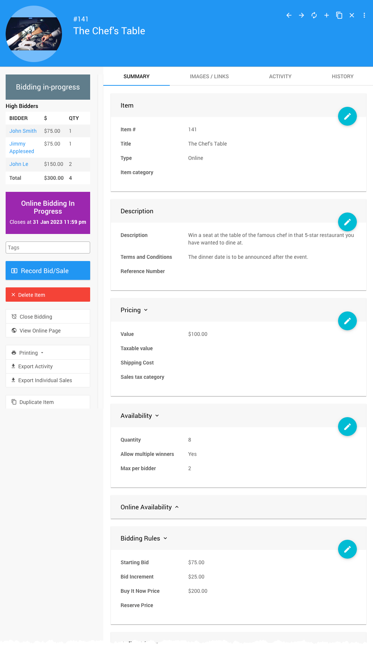Click the refresh icon in header
This screenshot has height=653, width=373.
click(x=314, y=15)
